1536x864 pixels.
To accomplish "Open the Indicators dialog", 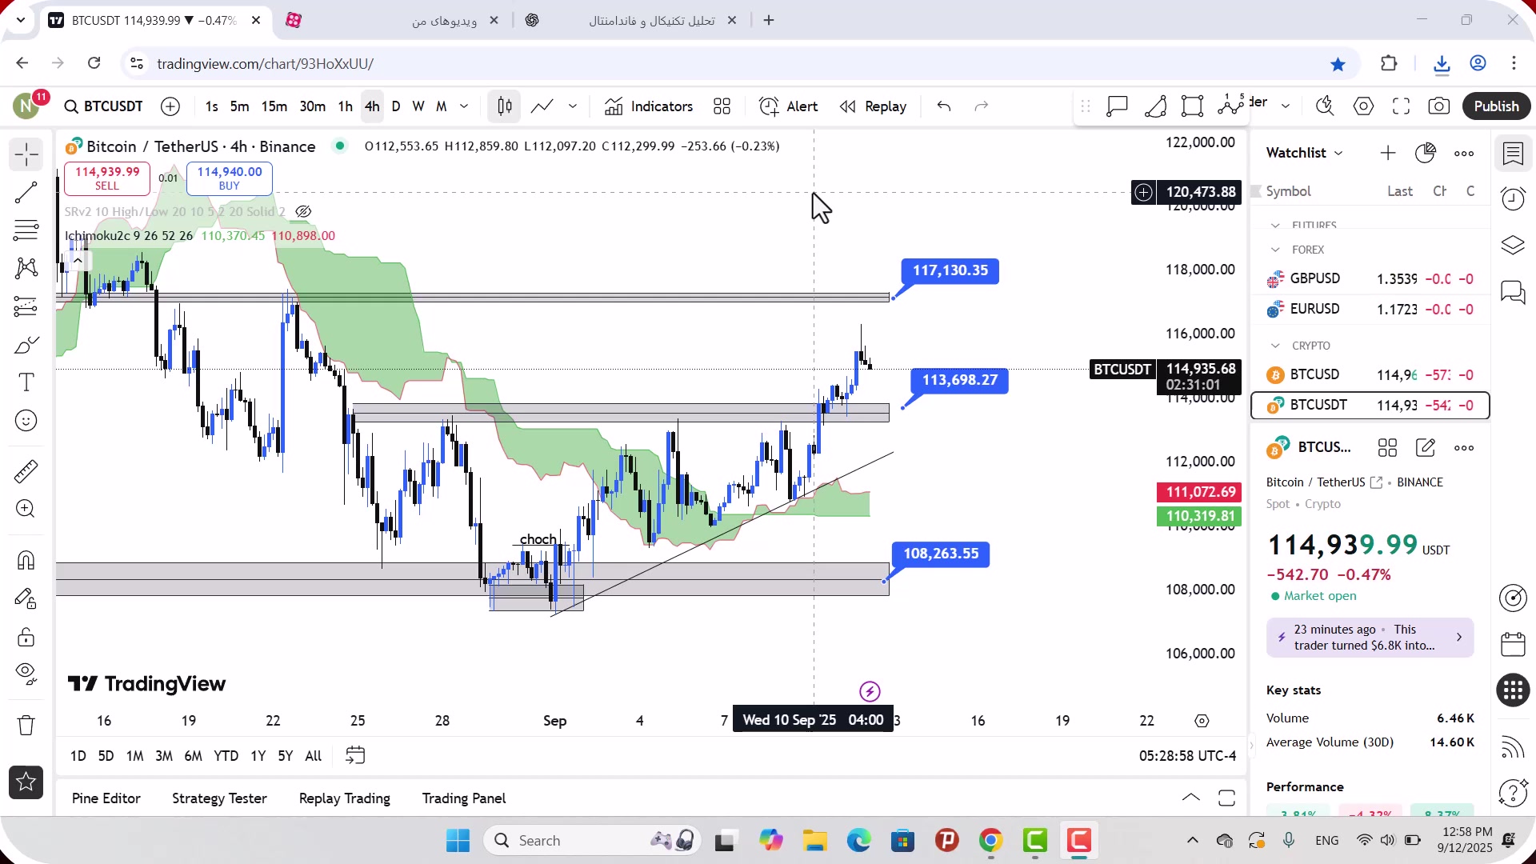I will pyautogui.click(x=649, y=106).
